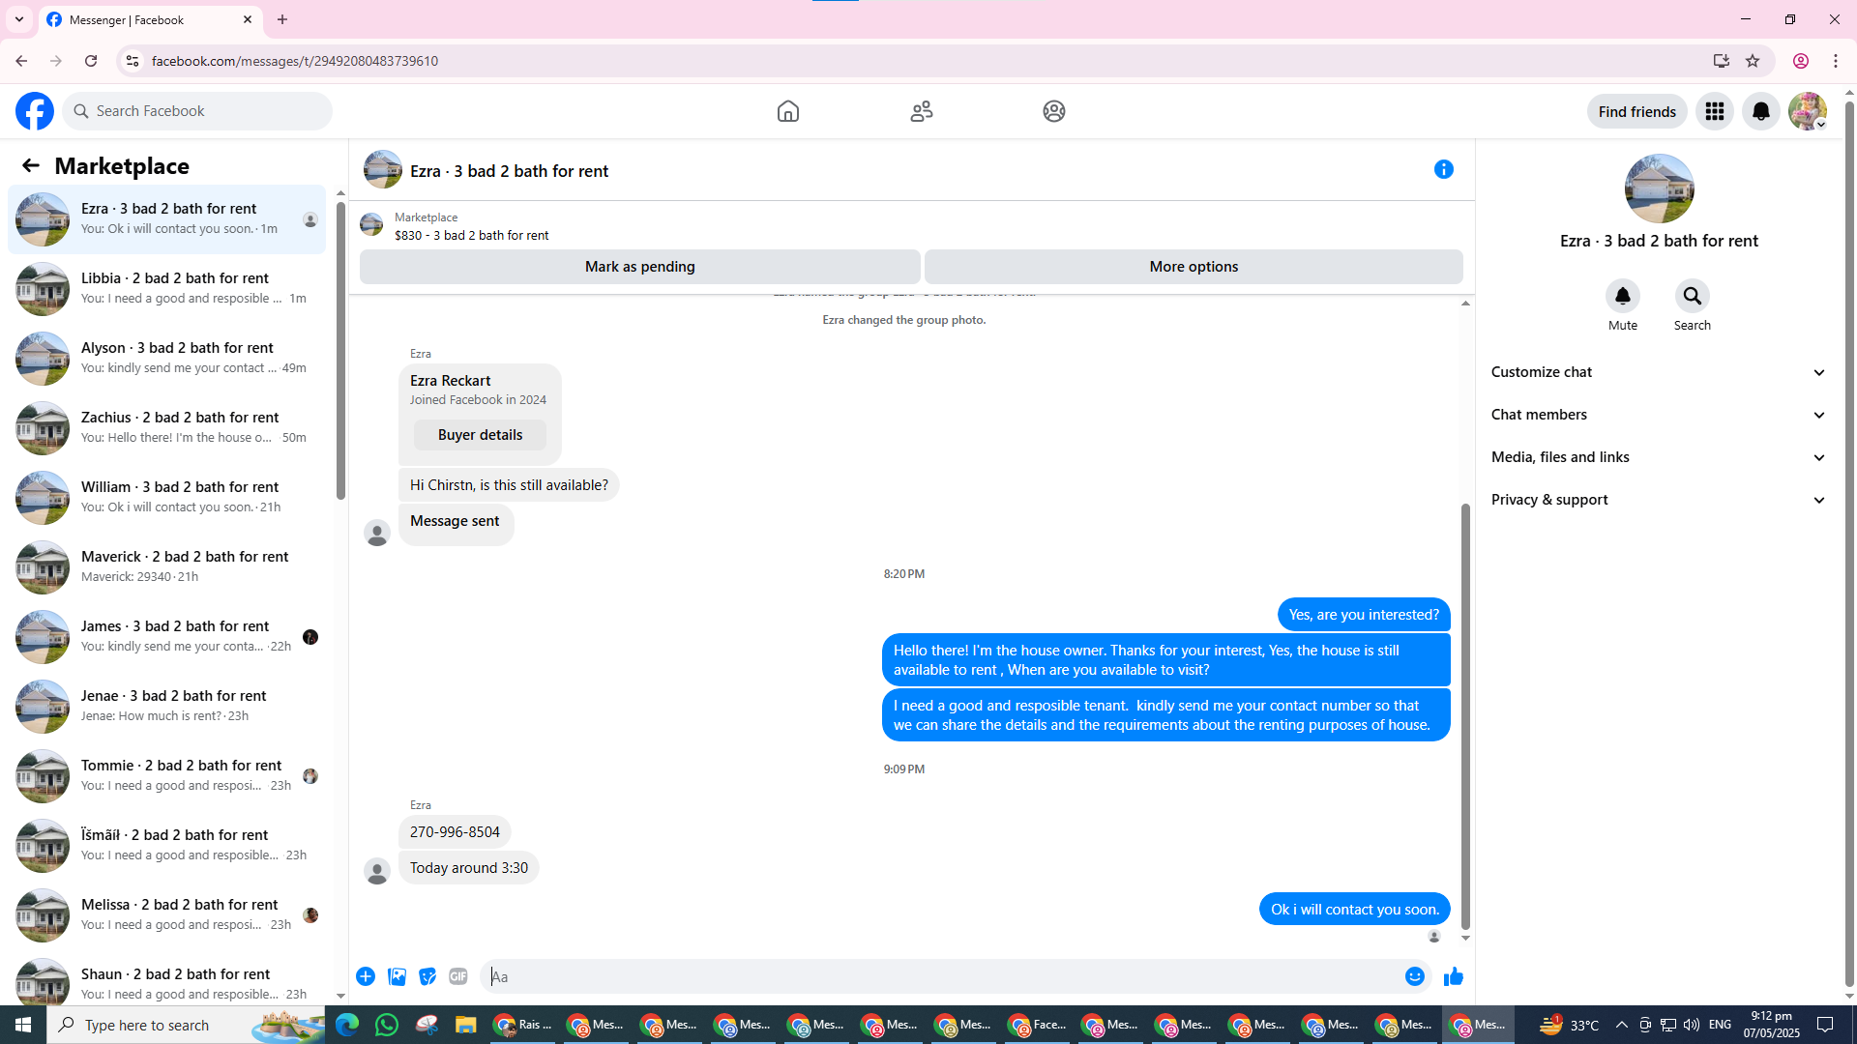Click Buyer details button
1857x1044 pixels.
tap(480, 435)
